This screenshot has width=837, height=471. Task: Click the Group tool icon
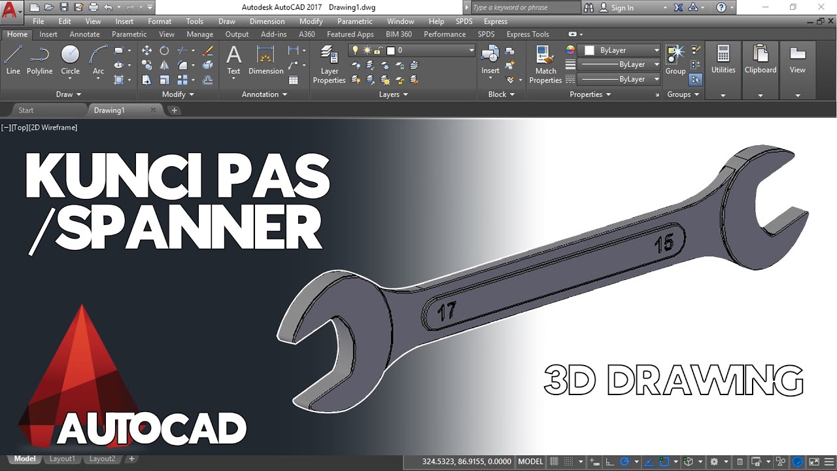pyautogui.click(x=675, y=60)
